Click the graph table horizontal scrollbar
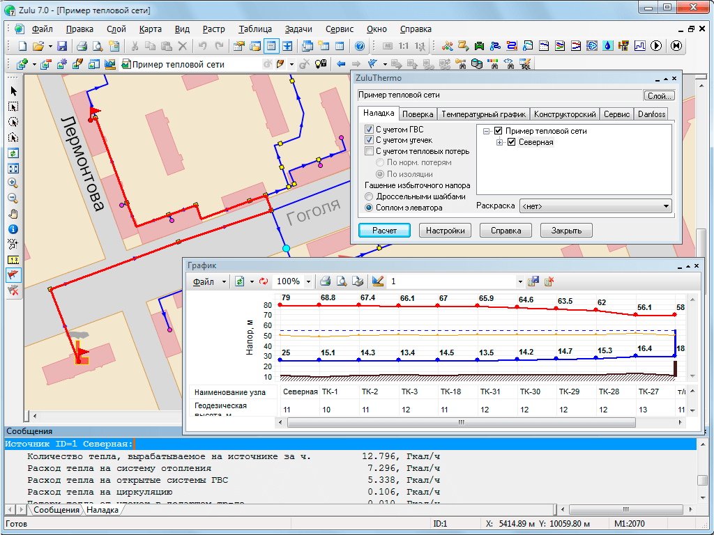714x535 pixels. click(x=460, y=423)
